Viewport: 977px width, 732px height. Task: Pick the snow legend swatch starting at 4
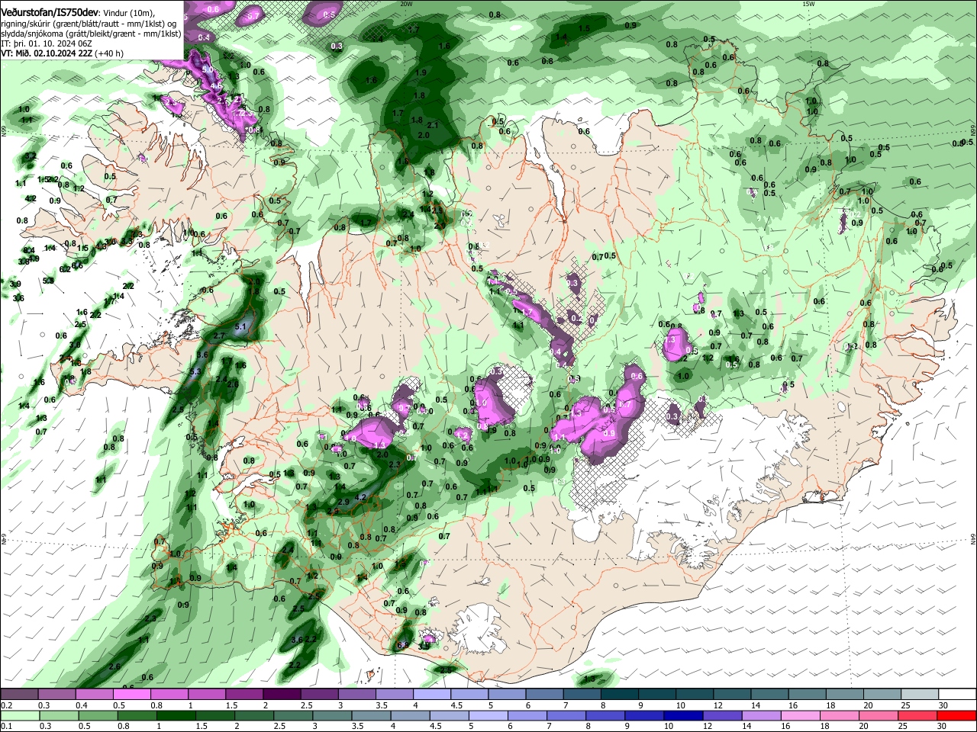click(430, 695)
